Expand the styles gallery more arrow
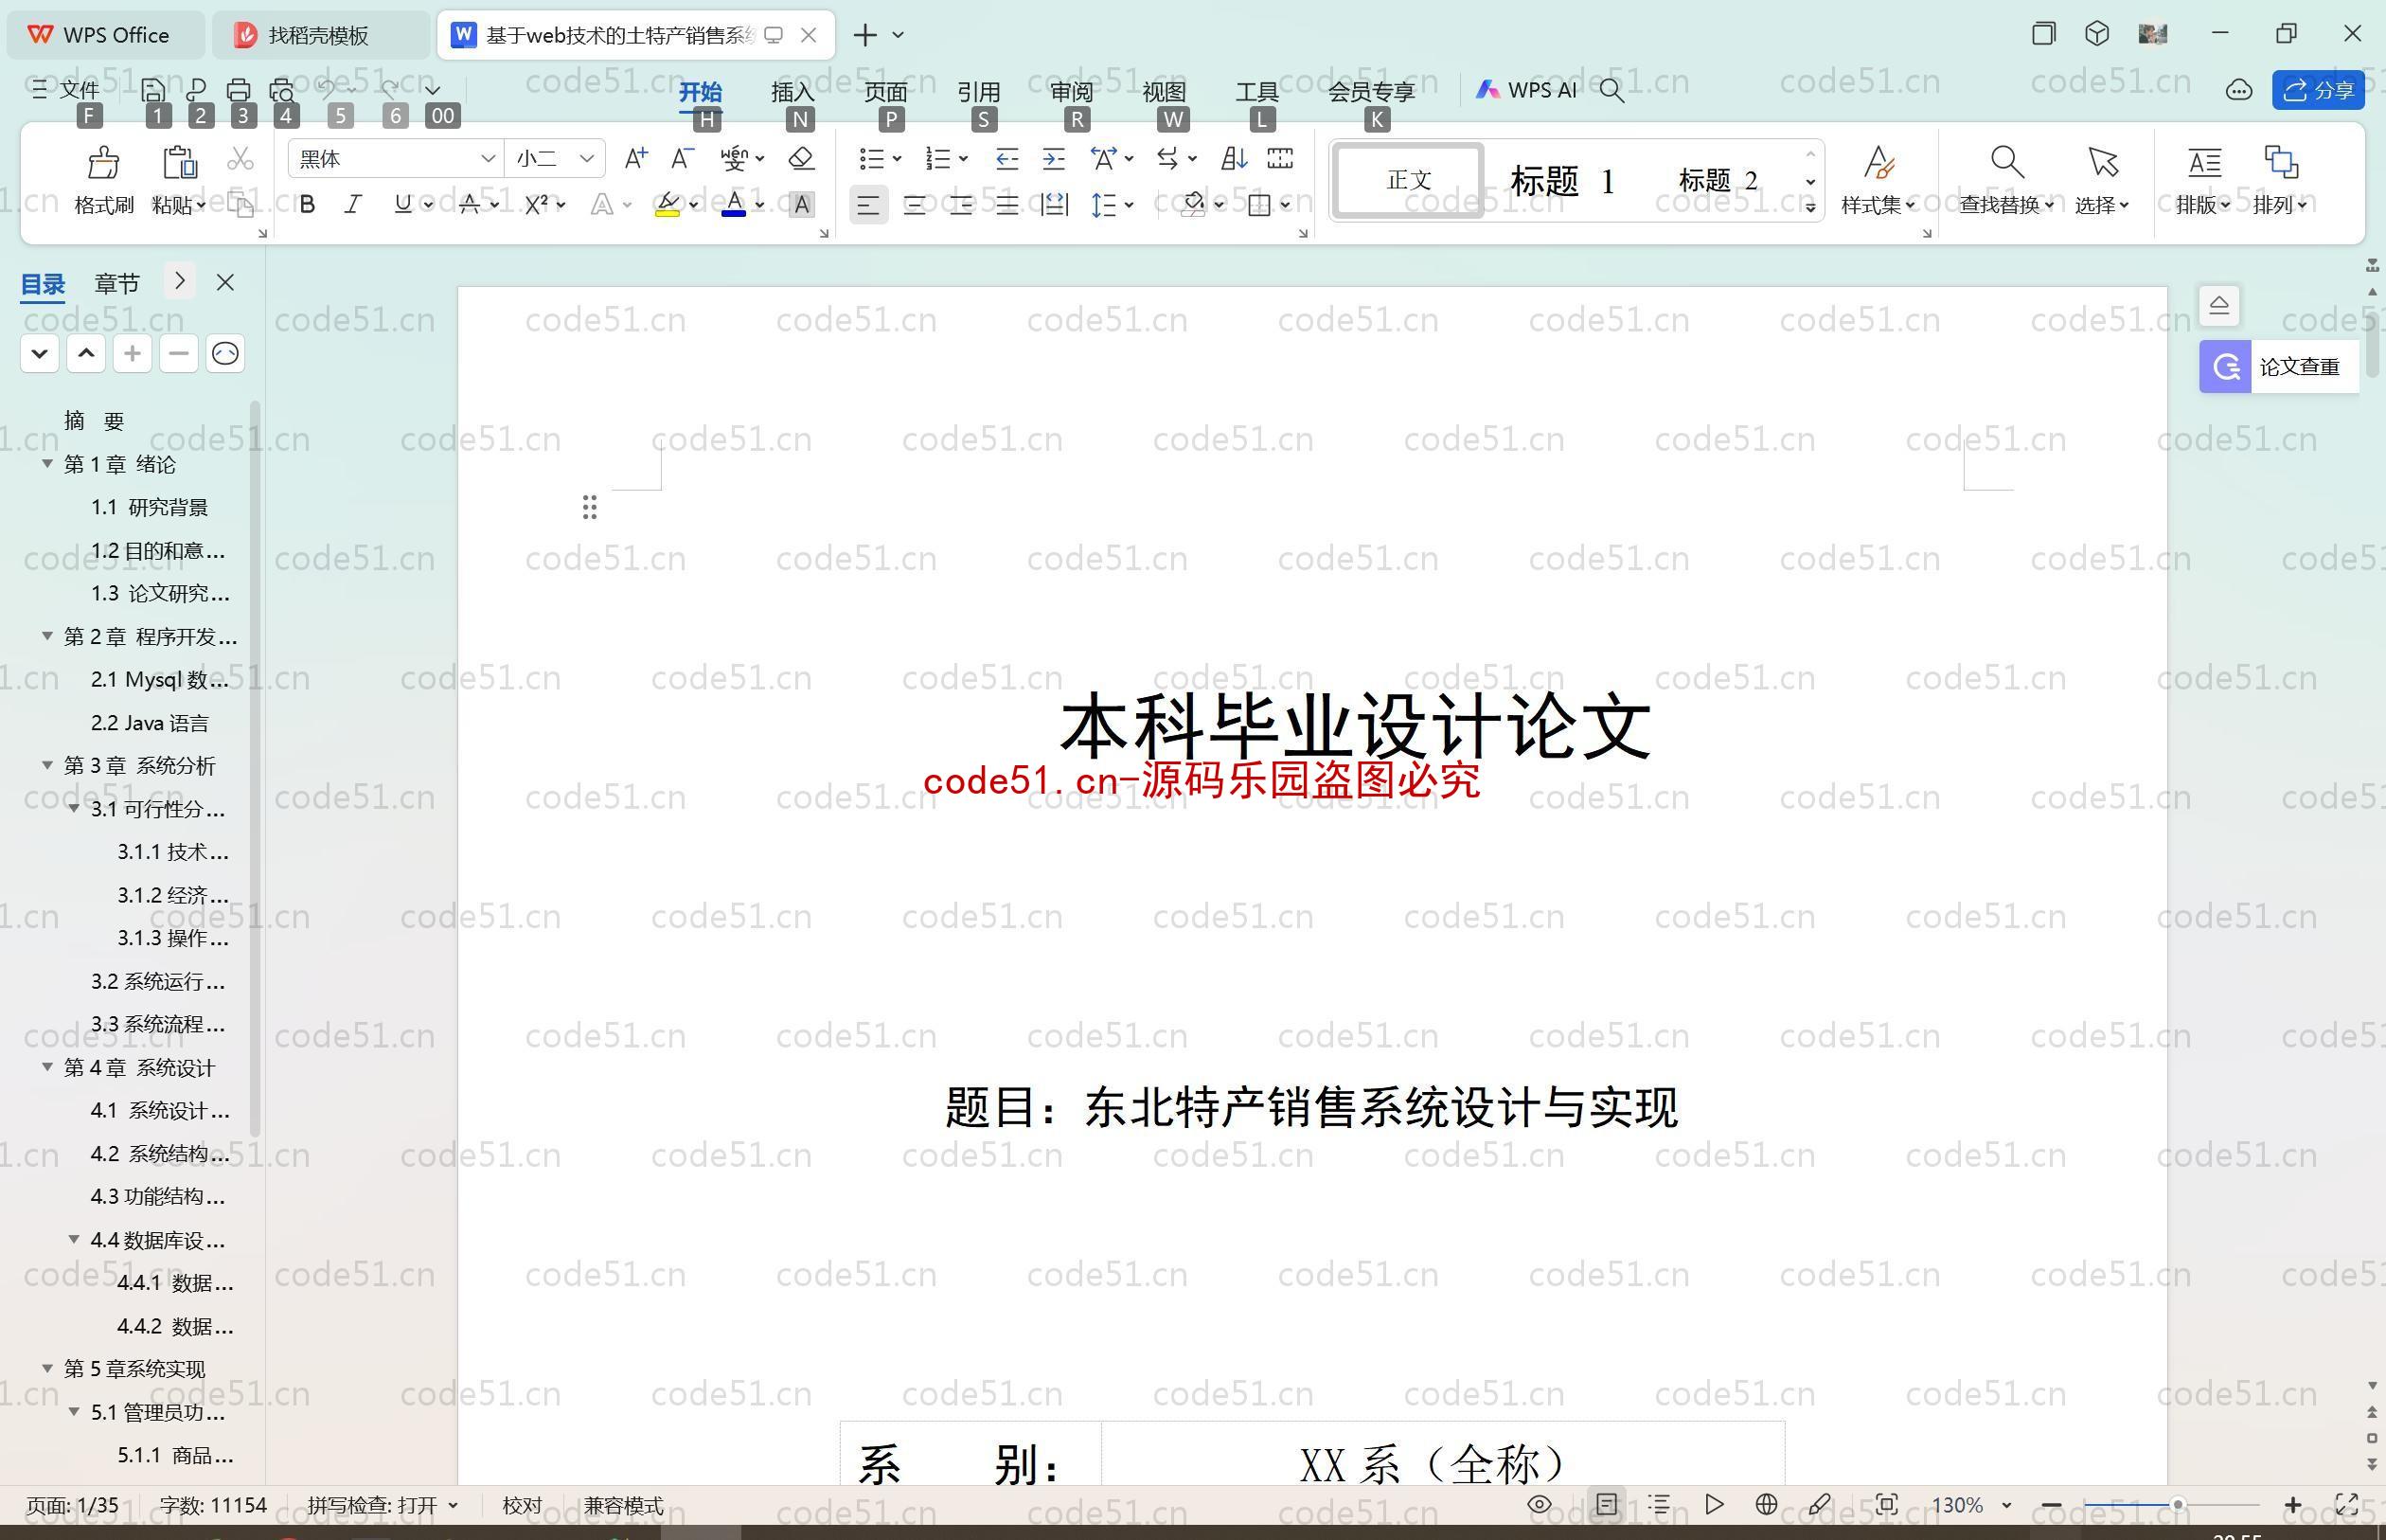 pyautogui.click(x=1810, y=207)
